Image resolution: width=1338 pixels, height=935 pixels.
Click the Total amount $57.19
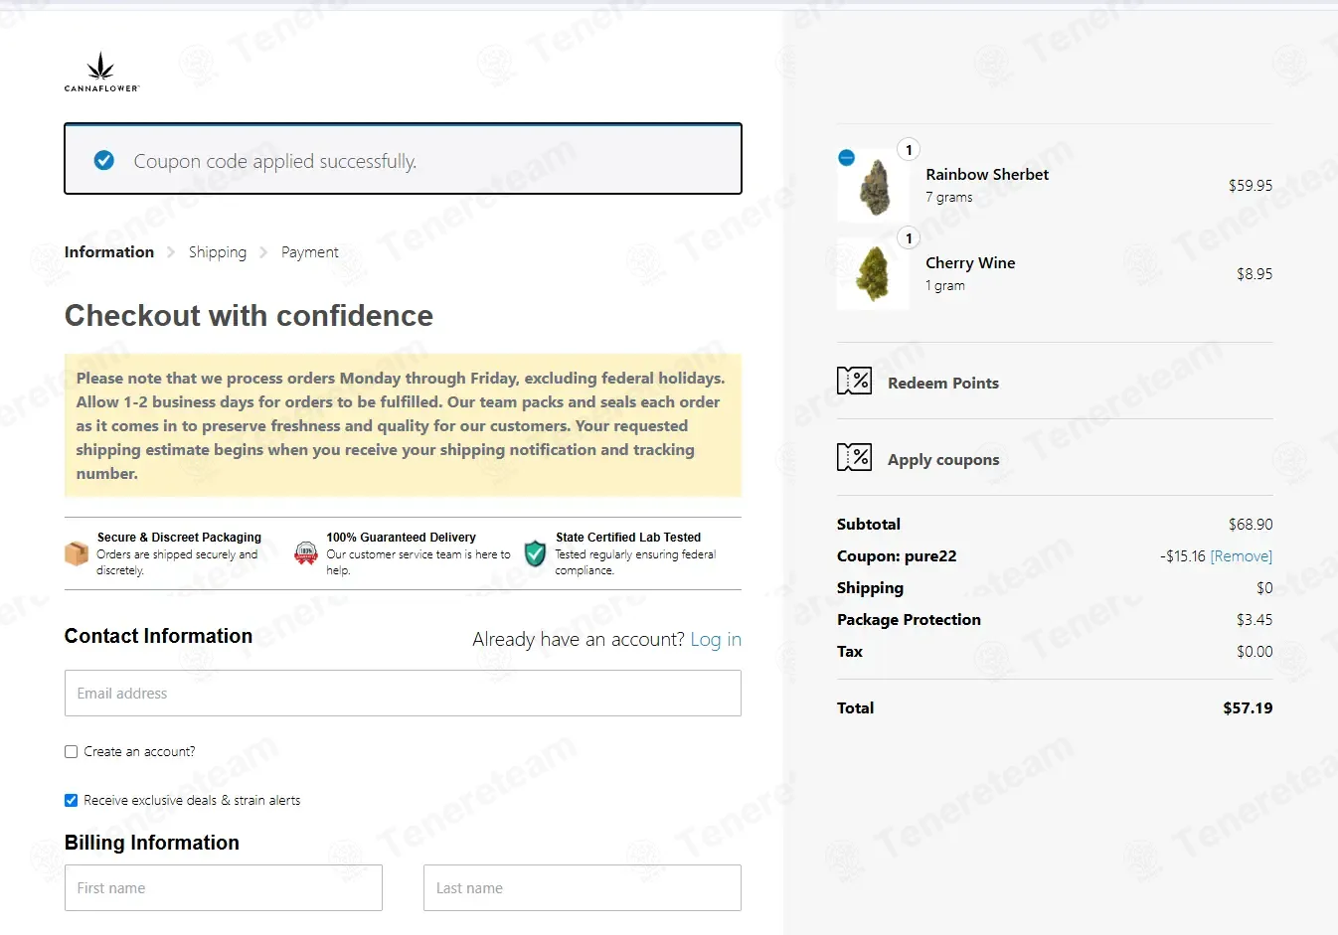(x=1248, y=708)
